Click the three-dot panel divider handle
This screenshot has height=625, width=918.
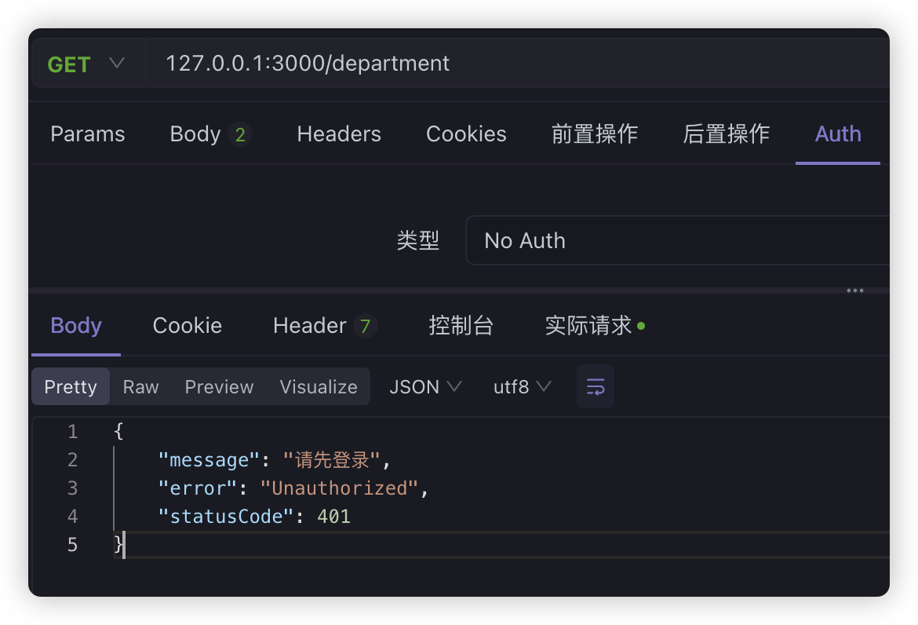(x=854, y=291)
